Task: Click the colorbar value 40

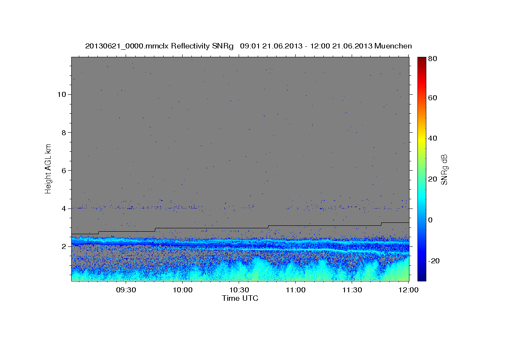Action: point(432,138)
